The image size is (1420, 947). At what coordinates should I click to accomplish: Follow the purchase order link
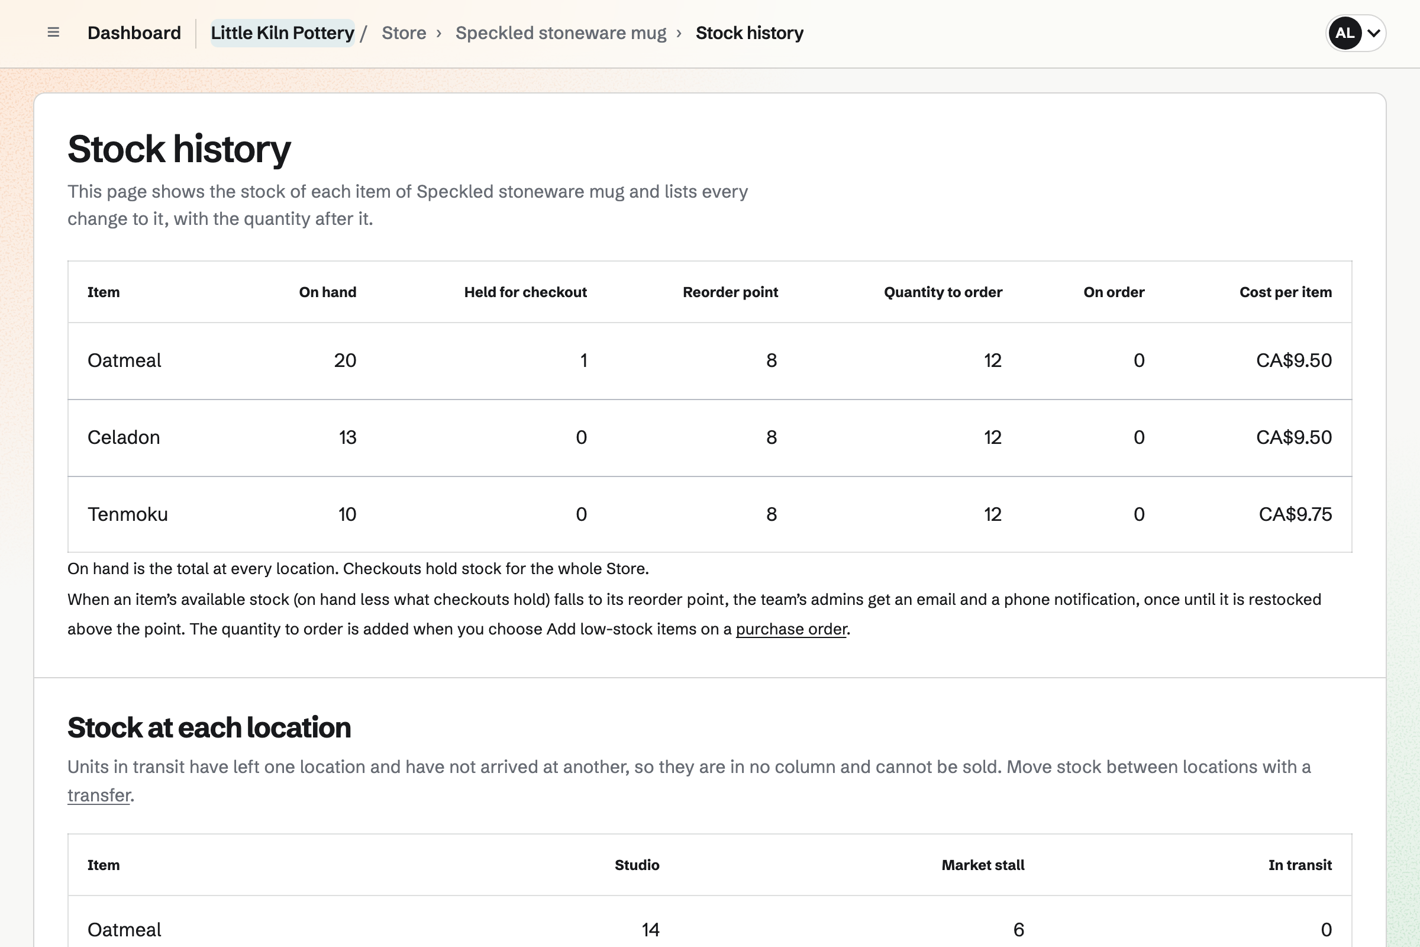click(x=791, y=629)
